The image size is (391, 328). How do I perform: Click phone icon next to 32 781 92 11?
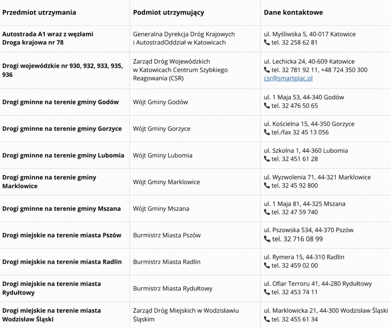tap(267, 70)
